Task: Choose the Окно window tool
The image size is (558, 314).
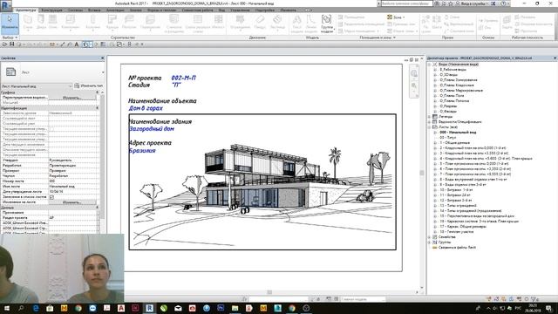Action: pyautogui.click(x=52, y=23)
